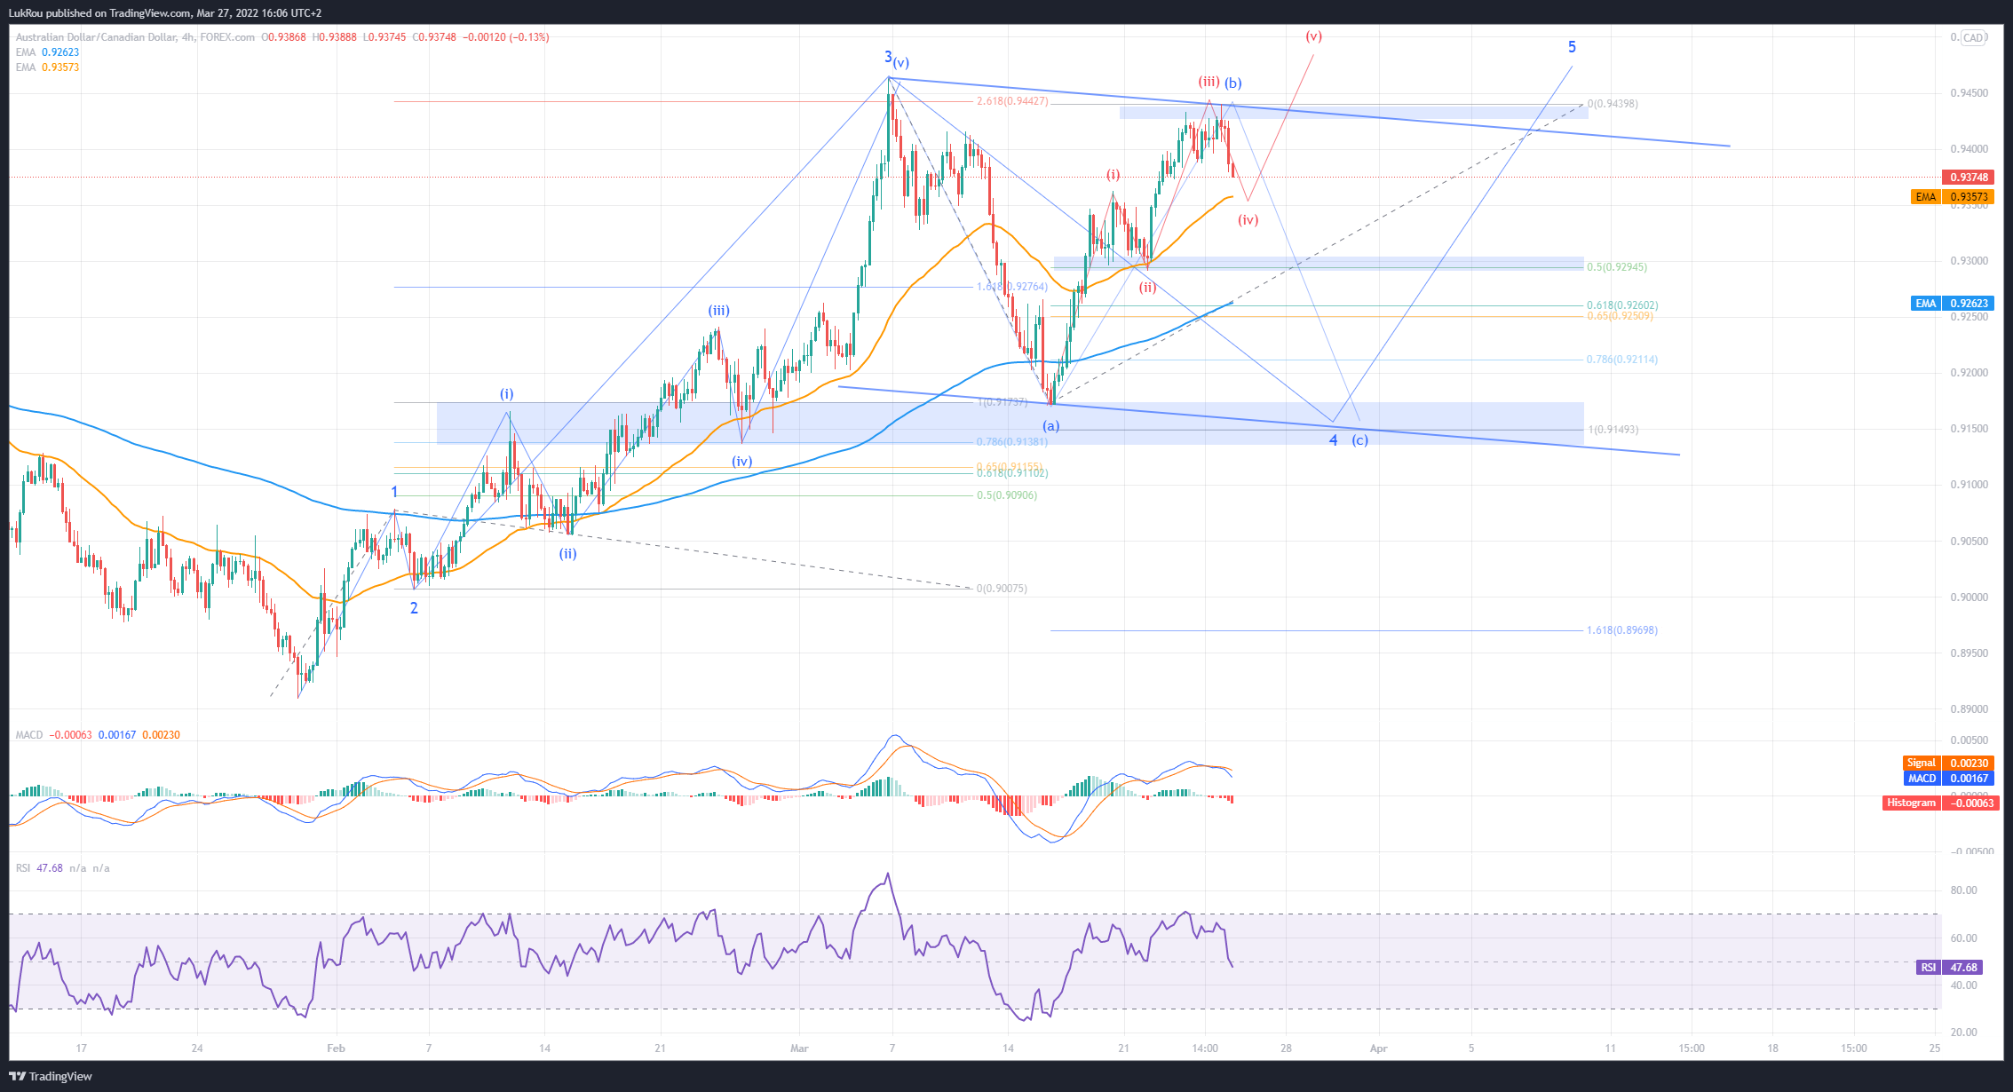Viewport: 2013px width, 1092px height.
Task: Click blue wave label 3 at the peak
Action: [x=887, y=57]
